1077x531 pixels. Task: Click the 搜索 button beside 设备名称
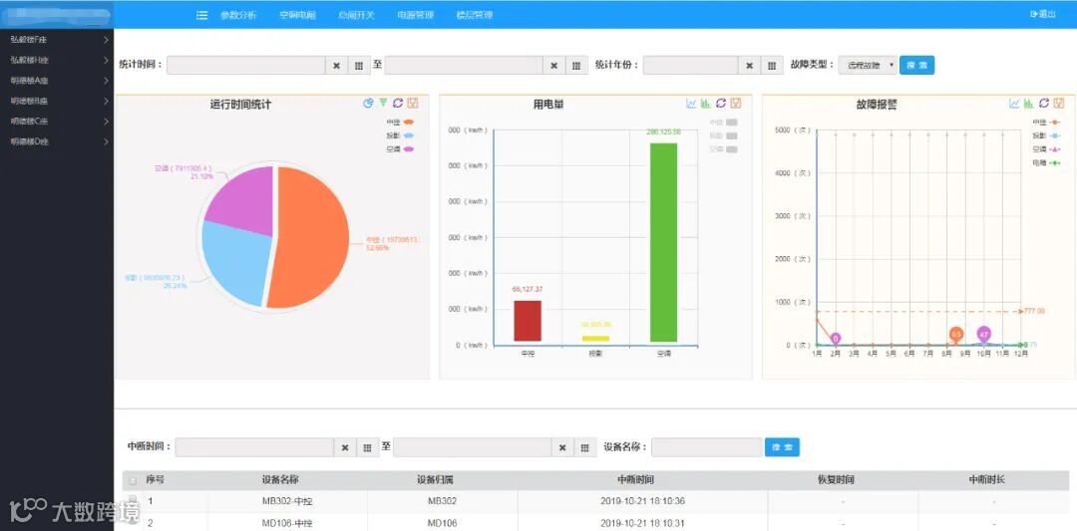click(783, 448)
